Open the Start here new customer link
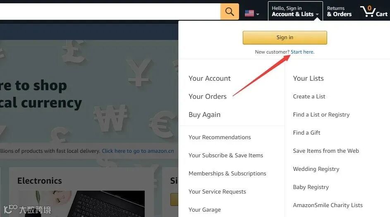The image size is (390, 217). click(302, 52)
